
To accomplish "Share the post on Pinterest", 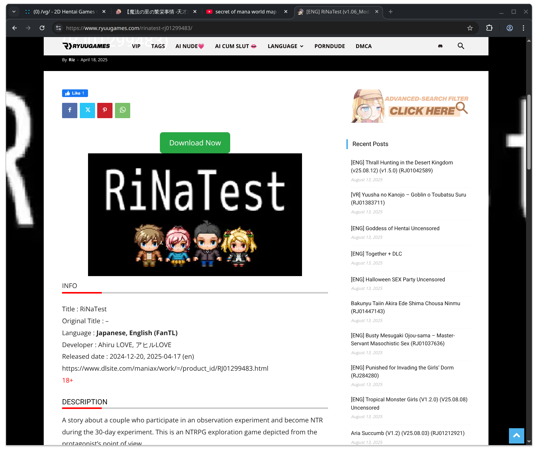I will (105, 110).
